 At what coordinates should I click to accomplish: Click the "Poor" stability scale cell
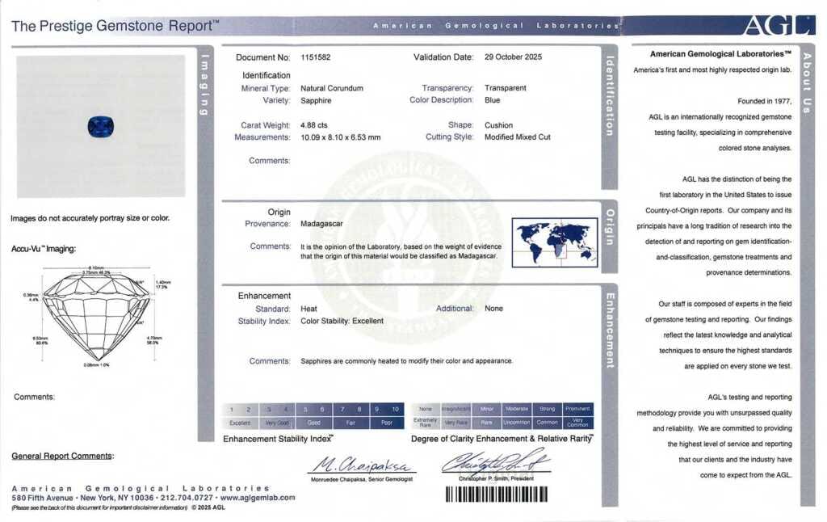pos(387,423)
